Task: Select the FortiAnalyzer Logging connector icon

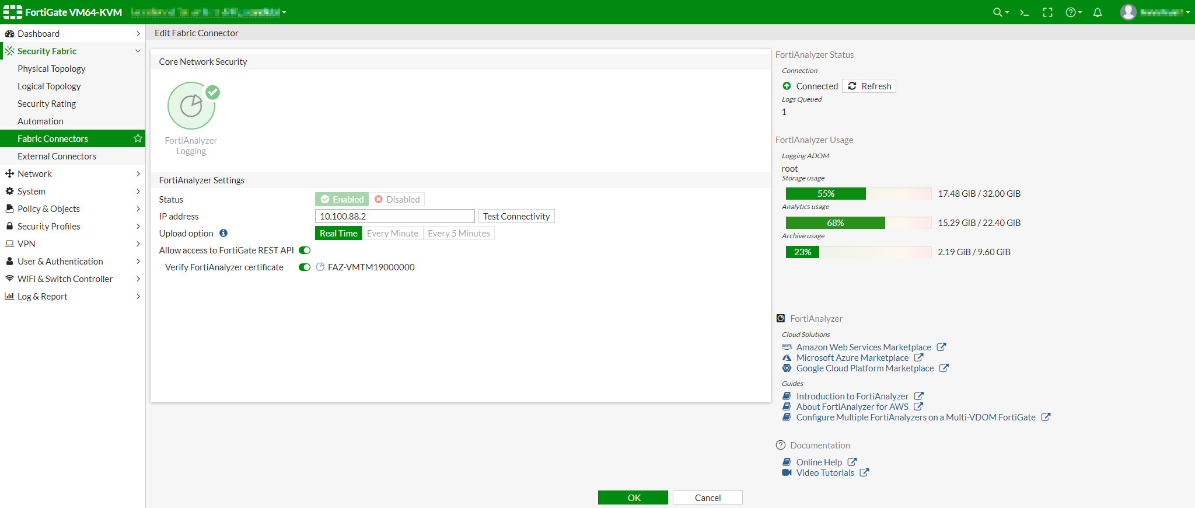Action: [x=191, y=106]
